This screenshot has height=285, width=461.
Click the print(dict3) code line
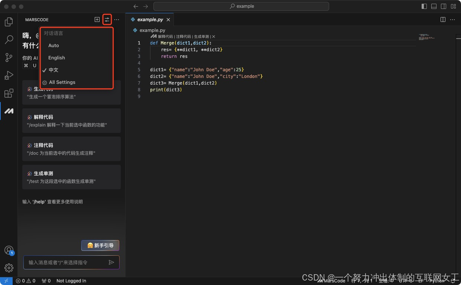point(166,90)
